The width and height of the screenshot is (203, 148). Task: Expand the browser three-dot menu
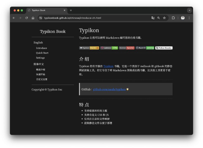(189, 18)
